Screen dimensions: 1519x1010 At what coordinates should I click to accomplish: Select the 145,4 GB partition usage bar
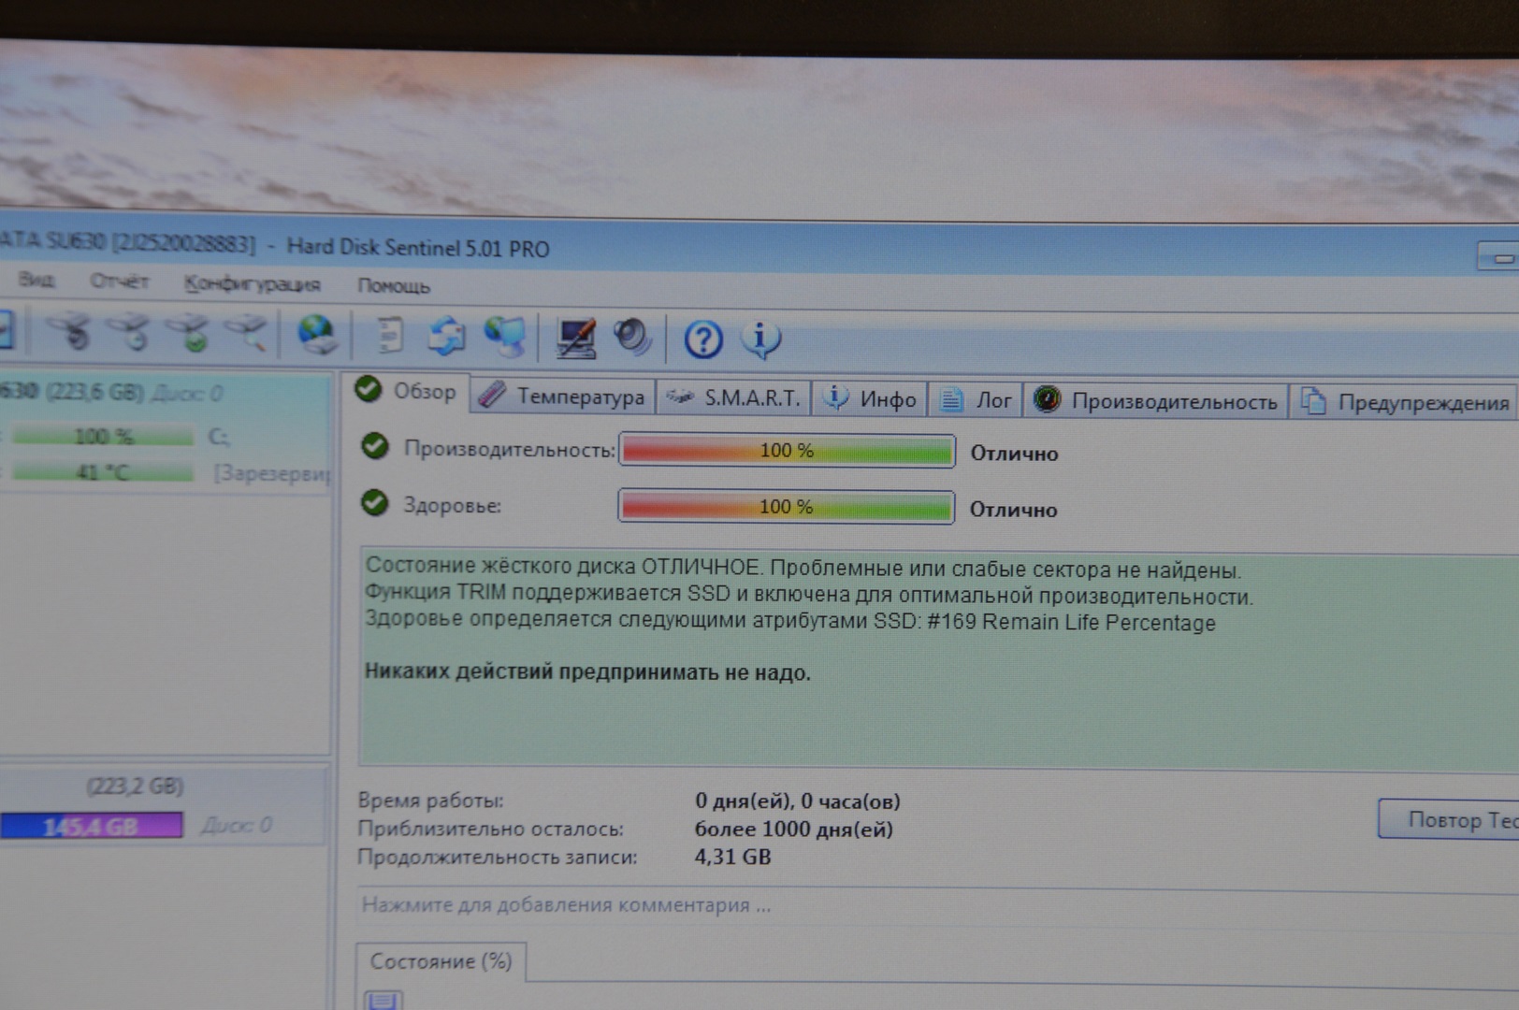pos(91,826)
